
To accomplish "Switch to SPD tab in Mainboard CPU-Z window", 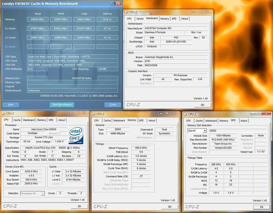I will tap(174, 19).
